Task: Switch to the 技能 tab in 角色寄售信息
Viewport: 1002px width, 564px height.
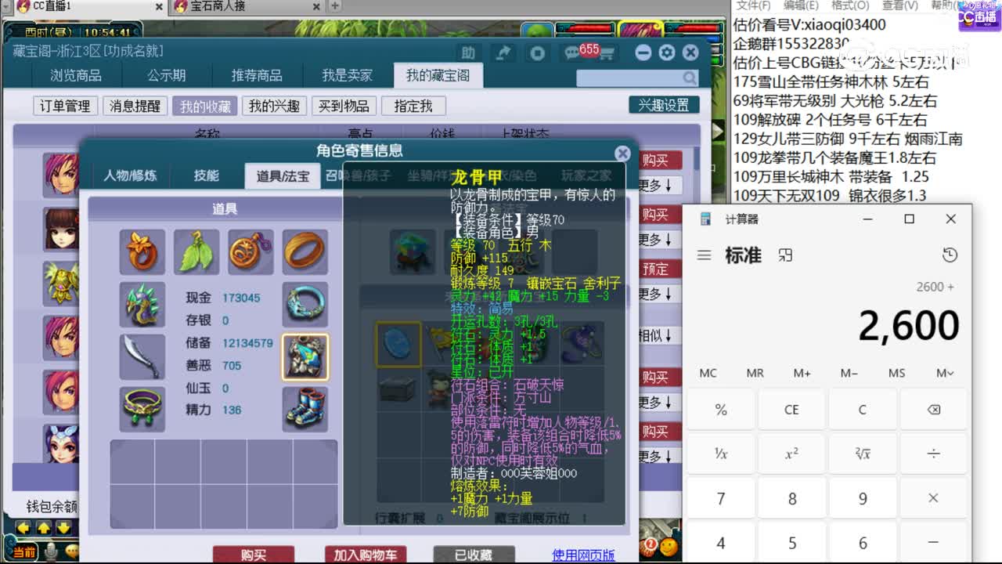Action: (x=205, y=175)
